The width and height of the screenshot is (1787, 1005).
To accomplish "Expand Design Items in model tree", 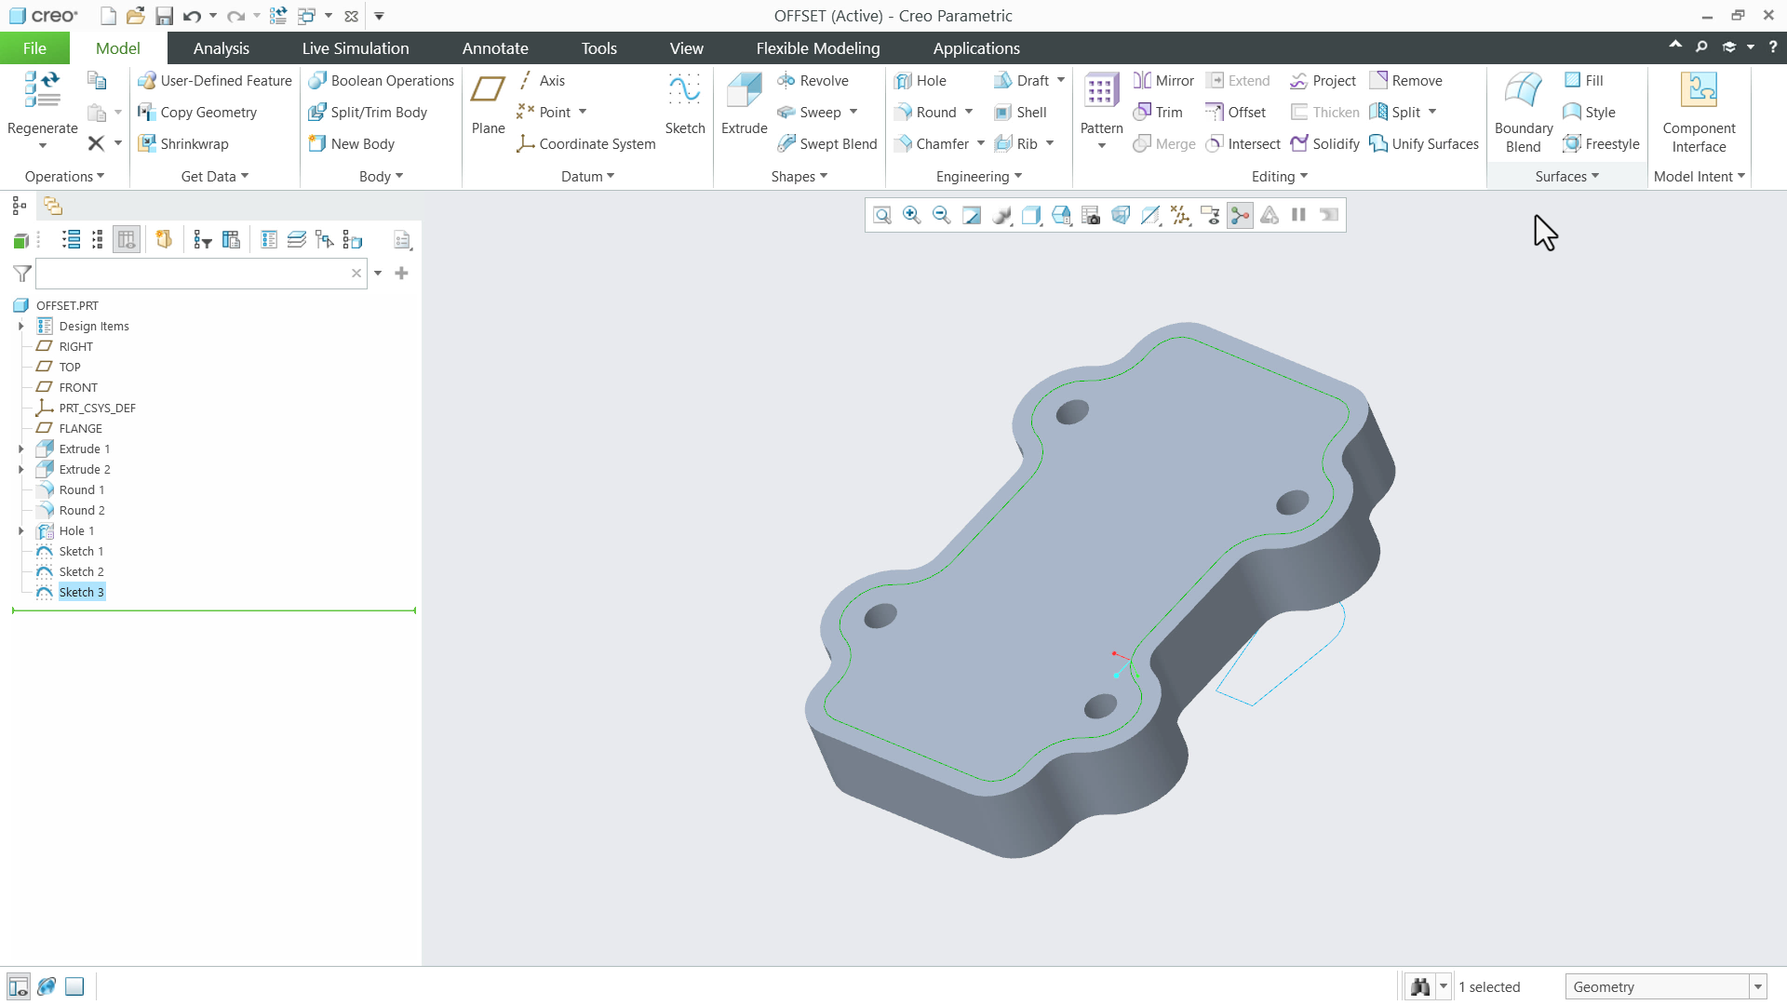I will pyautogui.click(x=20, y=327).
